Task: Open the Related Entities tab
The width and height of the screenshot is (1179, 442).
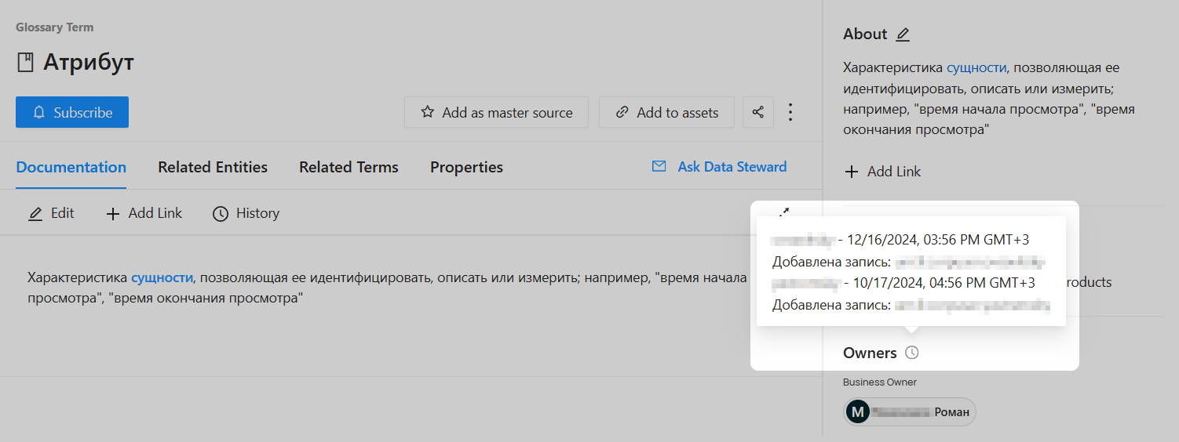Action: 213,167
